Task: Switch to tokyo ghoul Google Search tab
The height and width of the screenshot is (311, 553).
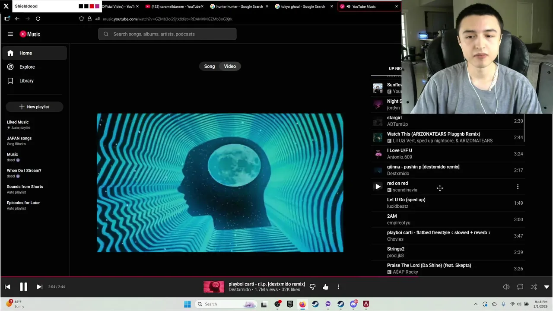Action: [x=302, y=6]
